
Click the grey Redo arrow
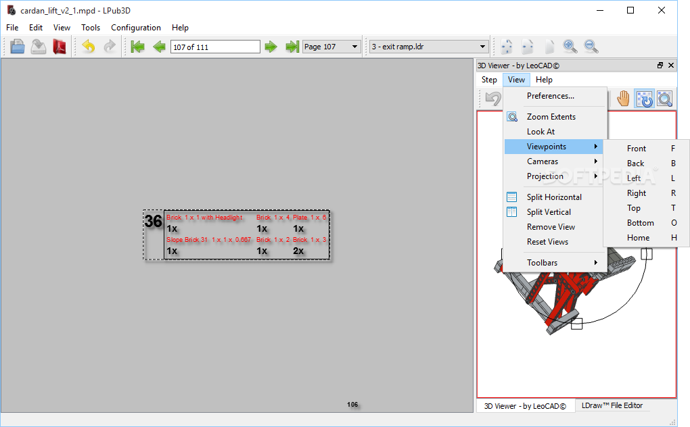[x=109, y=47]
